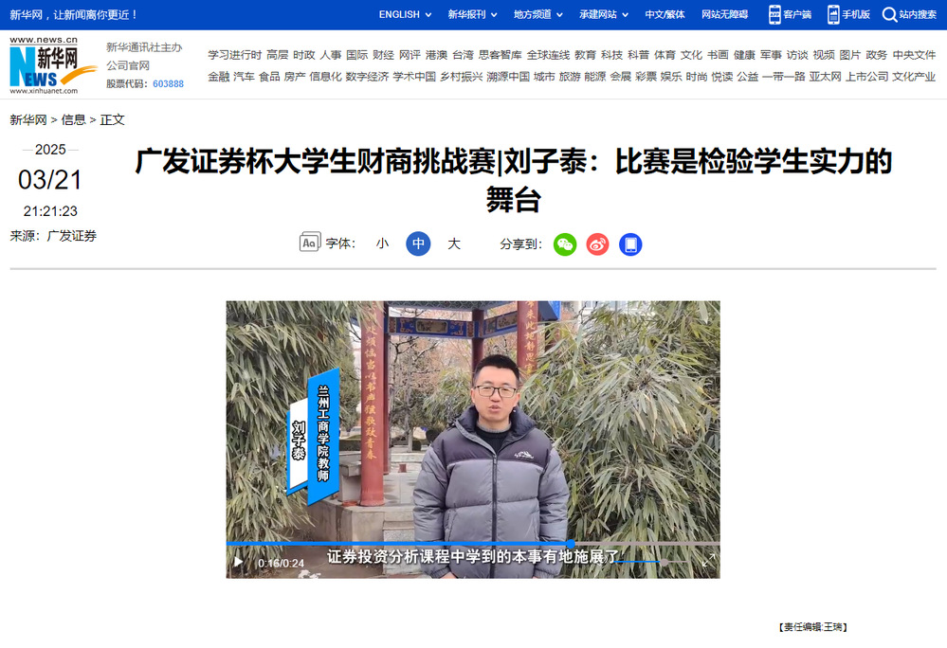Open the 手机版 mobile version icon
The image size is (947, 648).
pos(833,14)
